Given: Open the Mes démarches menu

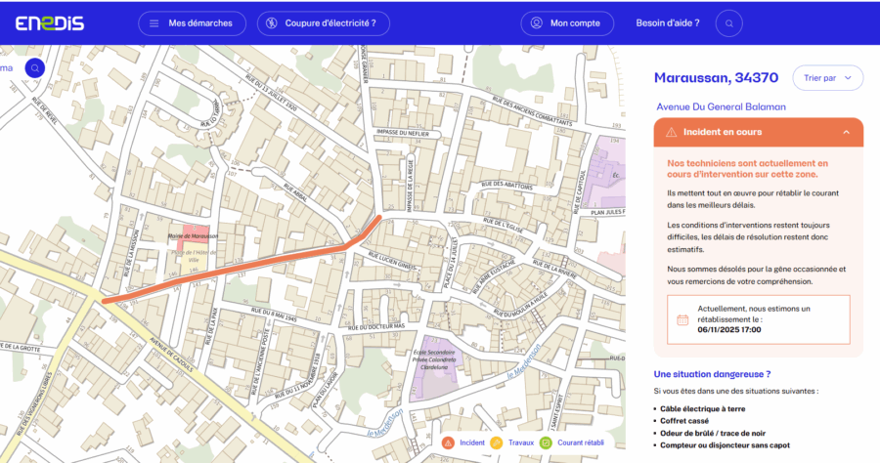Looking at the screenshot, I should [x=192, y=23].
